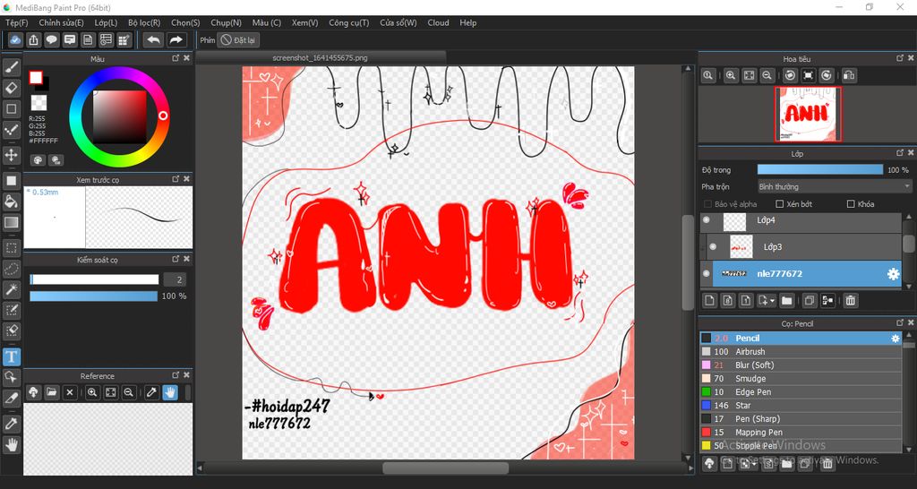Open the Công cụ(T) menu

349,22
